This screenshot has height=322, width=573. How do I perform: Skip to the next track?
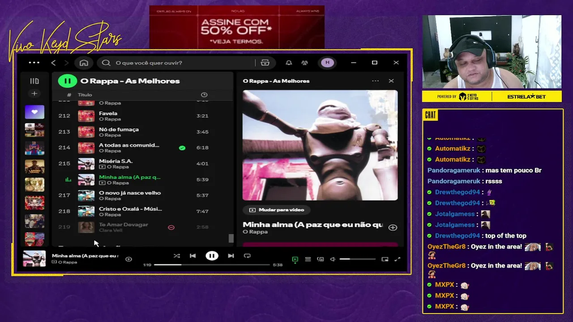pos(231,256)
